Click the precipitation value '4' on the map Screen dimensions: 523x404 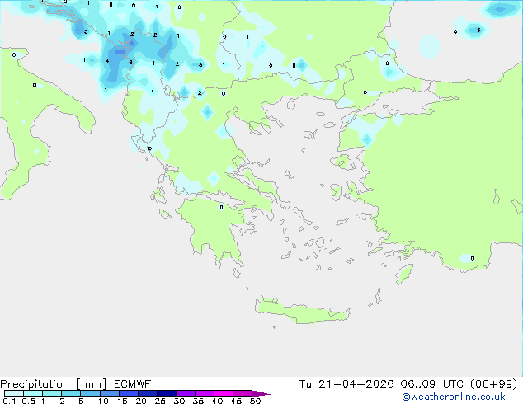coord(106,61)
